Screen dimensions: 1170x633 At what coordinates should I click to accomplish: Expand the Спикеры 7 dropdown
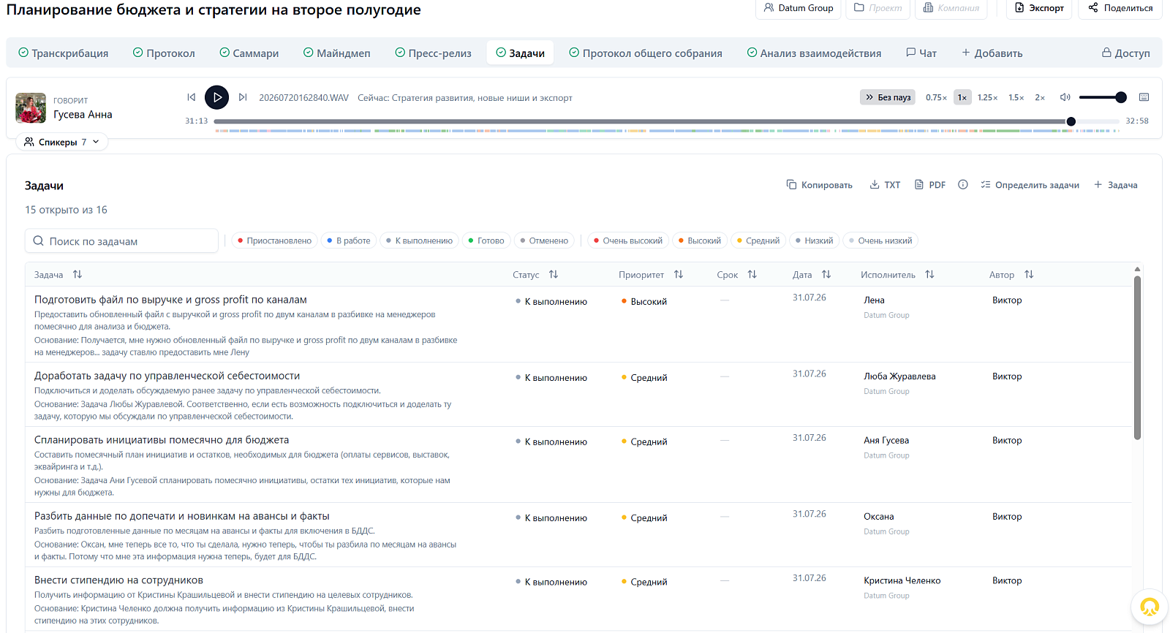61,142
